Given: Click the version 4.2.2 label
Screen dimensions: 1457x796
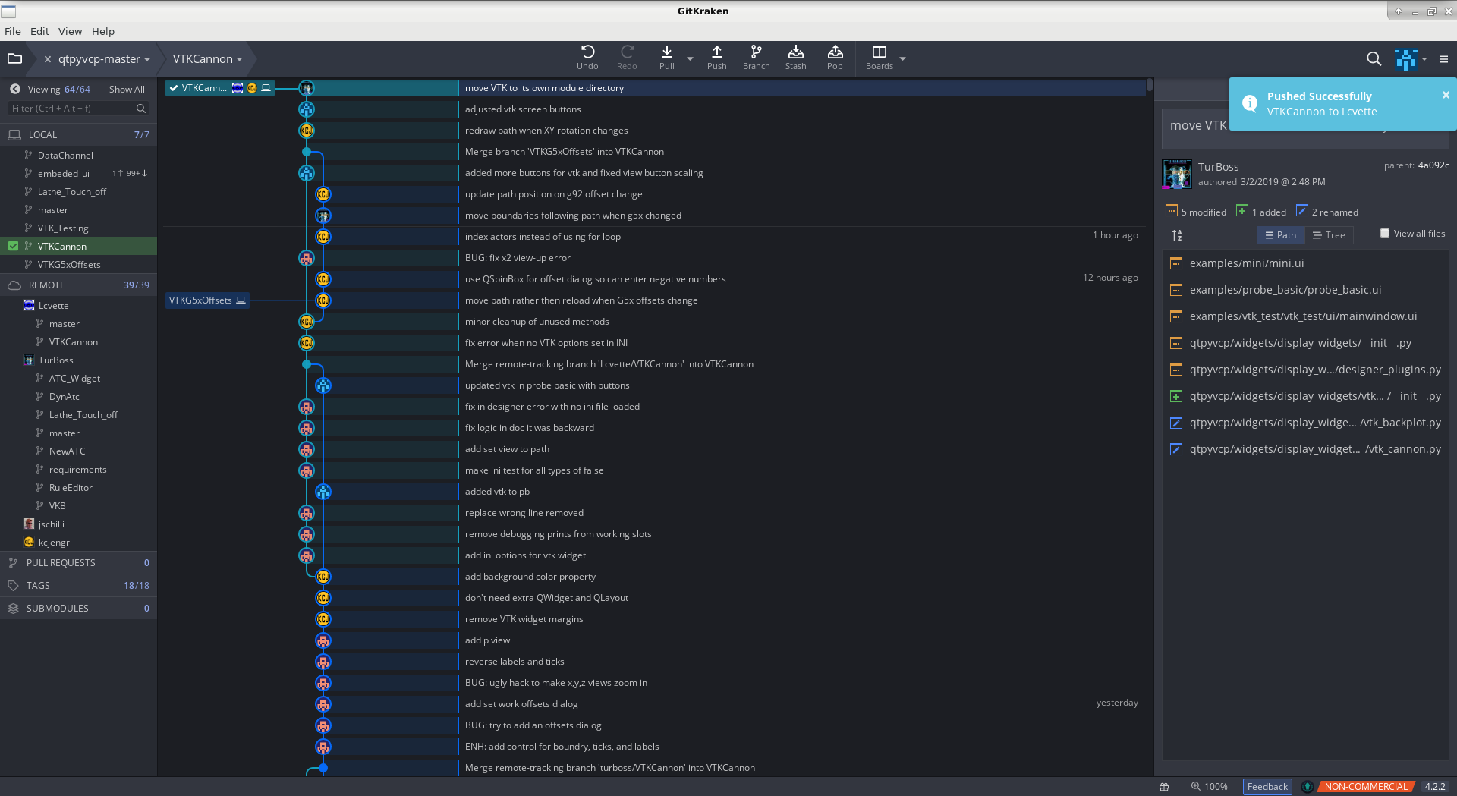Looking at the screenshot, I should coord(1435,787).
